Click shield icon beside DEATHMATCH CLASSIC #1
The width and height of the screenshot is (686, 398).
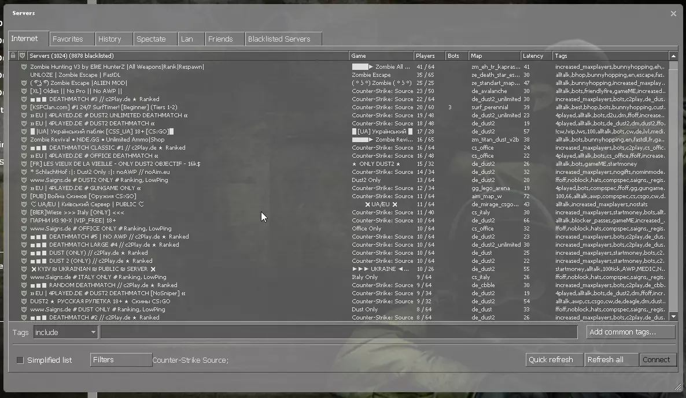pyautogui.click(x=24, y=148)
